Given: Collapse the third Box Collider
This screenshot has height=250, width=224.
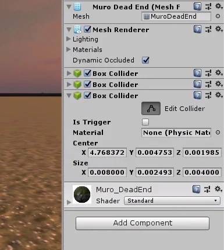Looking at the screenshot, I should (69, 96).
